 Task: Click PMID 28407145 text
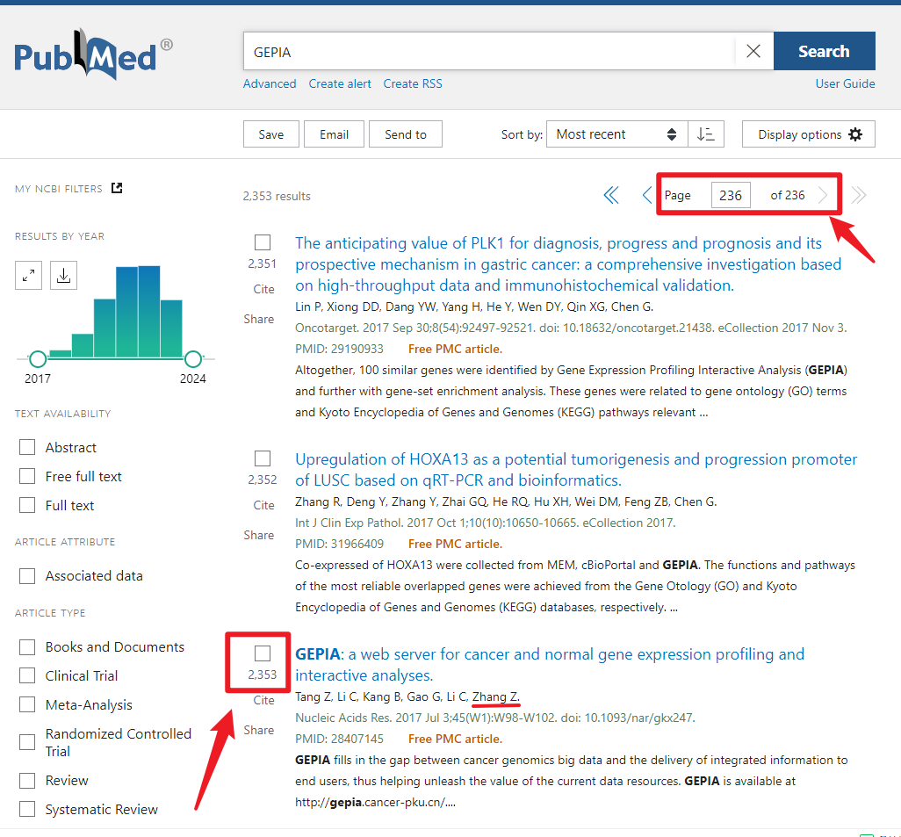pos(339,739)
